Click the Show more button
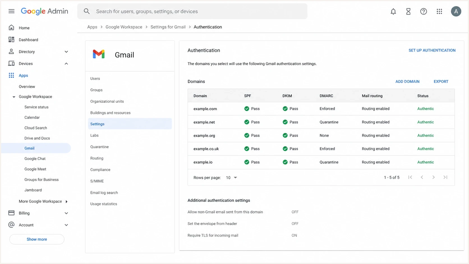The image size is (469, 264). [37, 239]
